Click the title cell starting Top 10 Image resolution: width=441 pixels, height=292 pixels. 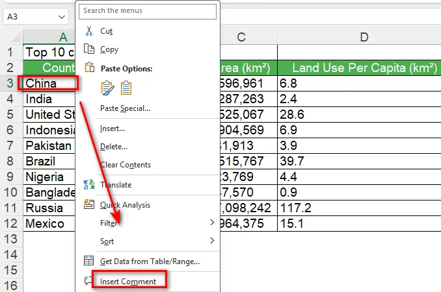click(x=49, y=52)
